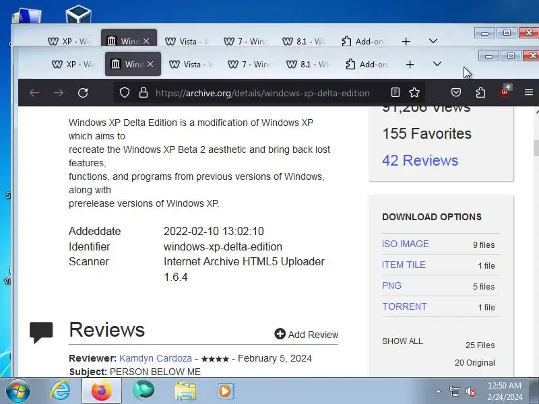Screen dimensions: 539x404
Task: View site security padlock info
Action: (143, 92)
